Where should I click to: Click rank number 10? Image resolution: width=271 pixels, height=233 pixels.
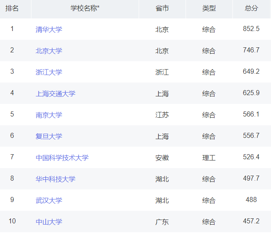point(12,221)
